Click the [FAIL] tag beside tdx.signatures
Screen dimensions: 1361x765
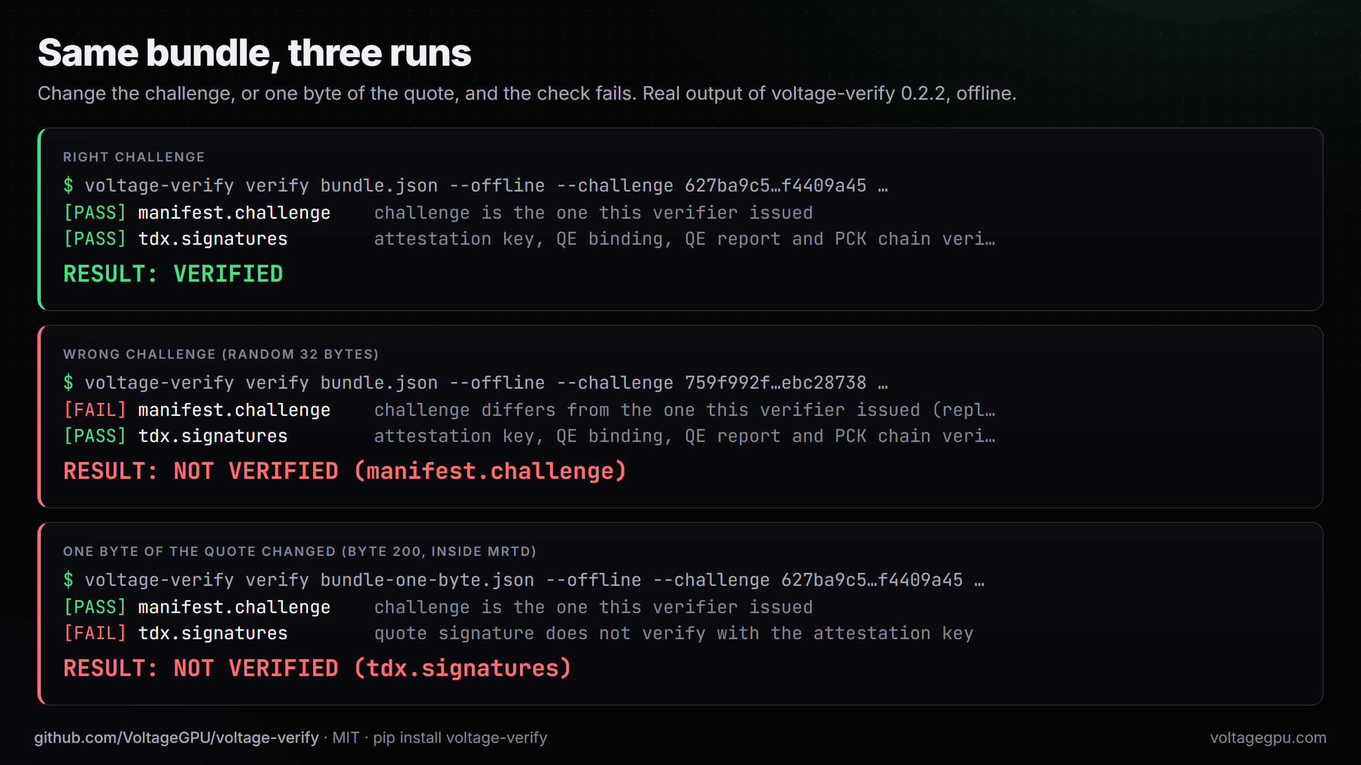click(x=95, y=633)
